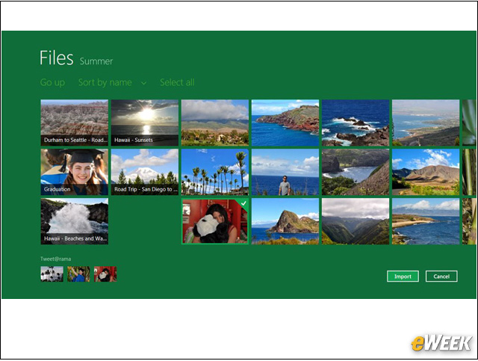Click the blue shirt person basket thumbnail

(78, 274)
